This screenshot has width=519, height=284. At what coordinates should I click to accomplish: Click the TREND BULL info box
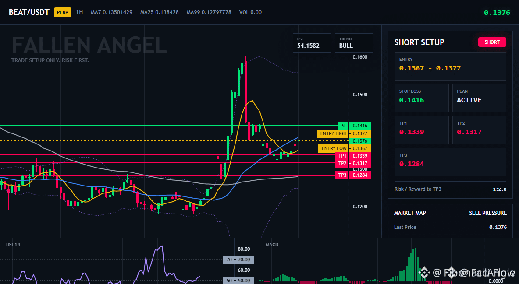click(x=354, y=42)
